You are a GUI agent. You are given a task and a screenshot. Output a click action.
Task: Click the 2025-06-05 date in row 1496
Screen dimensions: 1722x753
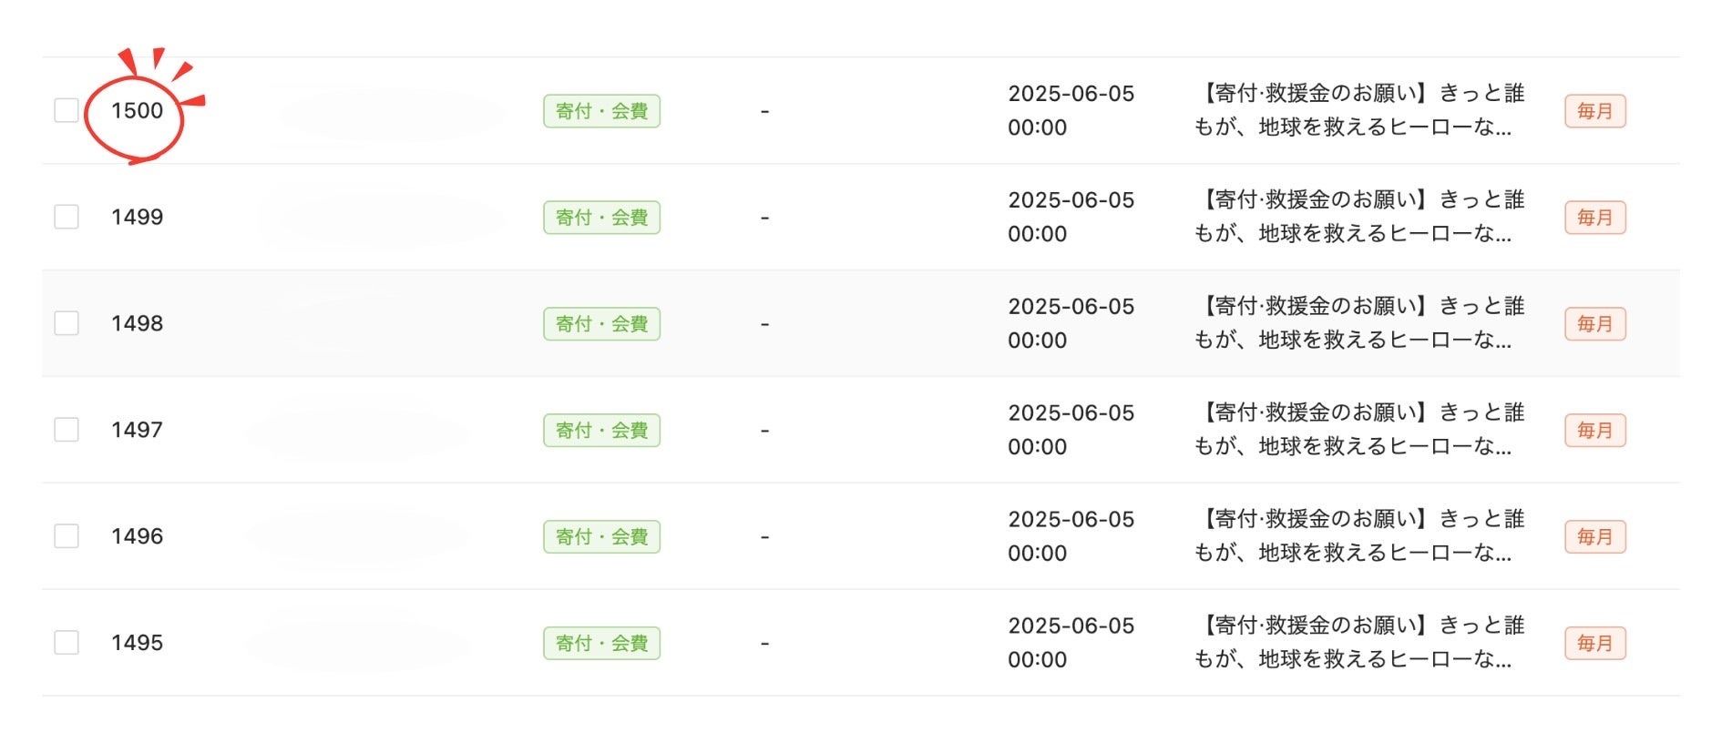[x=1071, y=519]
